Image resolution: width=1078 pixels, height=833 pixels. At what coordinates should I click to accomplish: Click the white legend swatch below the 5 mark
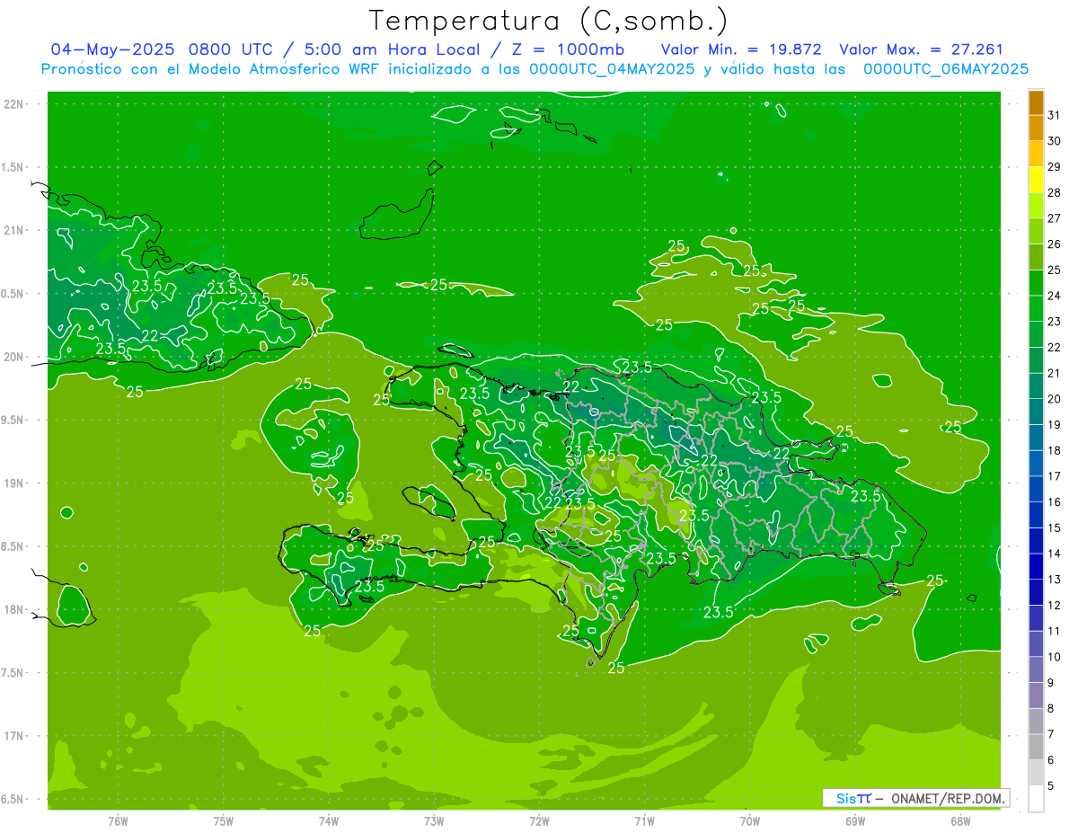click(1036, 799)
